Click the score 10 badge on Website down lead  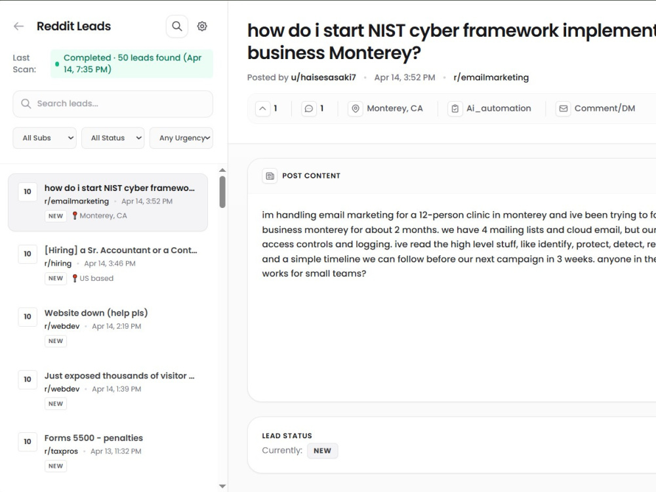(28, 317)
